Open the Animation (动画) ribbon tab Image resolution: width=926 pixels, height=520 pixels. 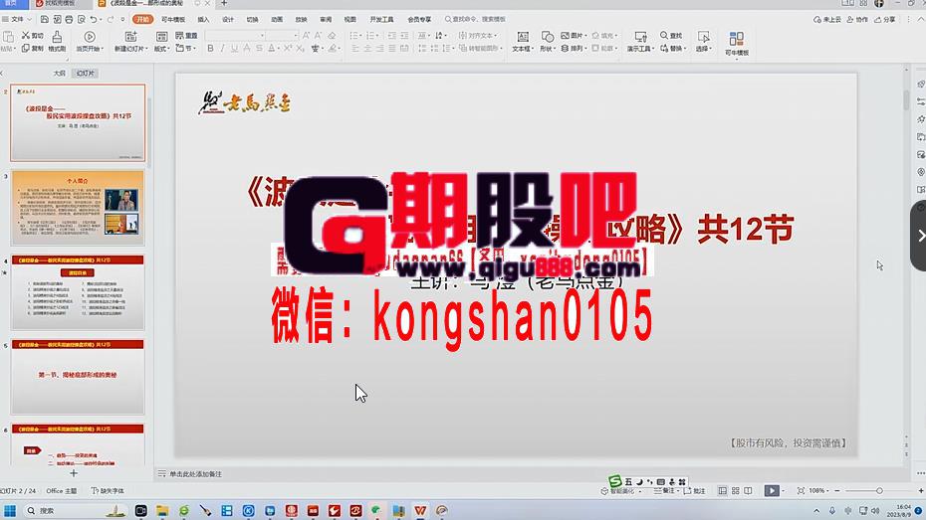point(277,20)
